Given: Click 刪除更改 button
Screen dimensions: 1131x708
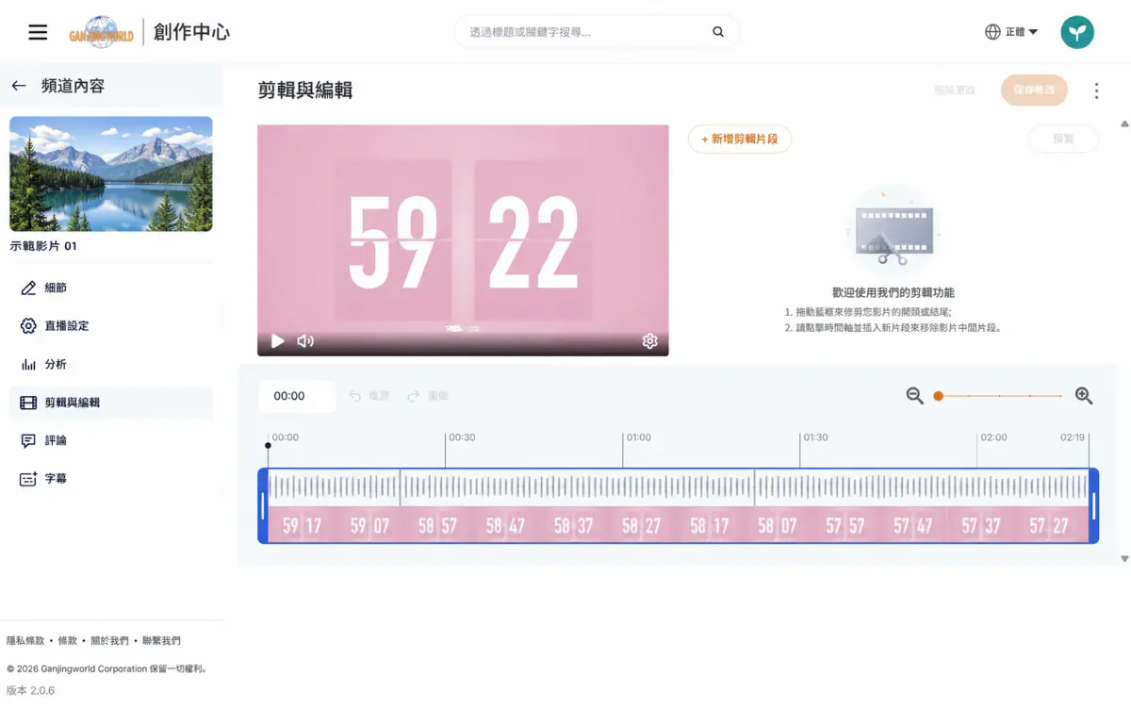Looking at the screenshot, I should coord(955,91).
